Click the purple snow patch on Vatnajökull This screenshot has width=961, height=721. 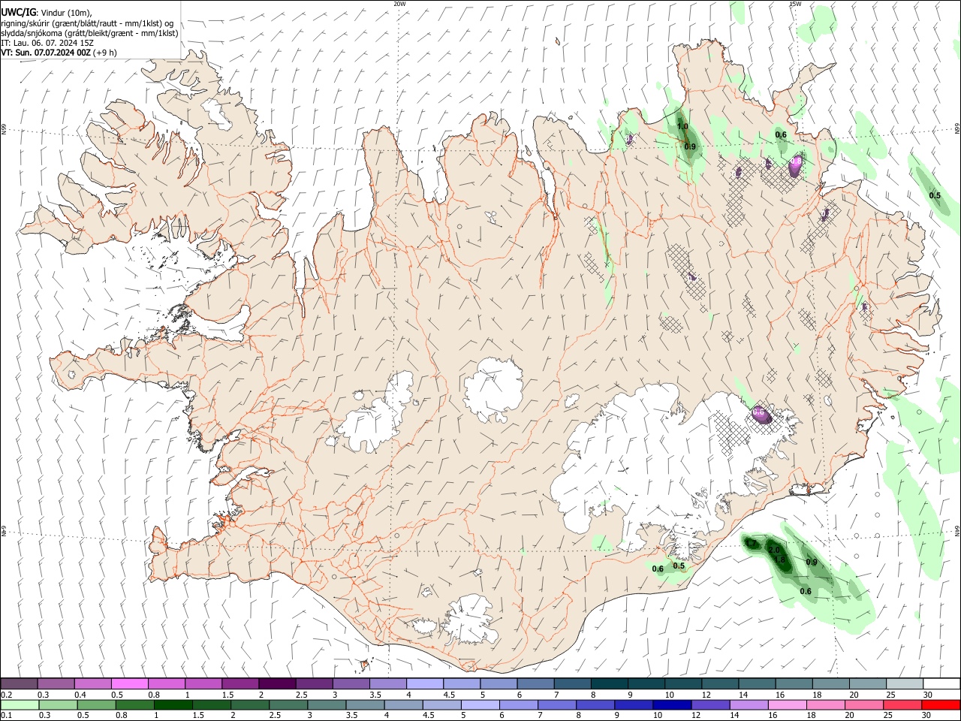click(763, 414)
